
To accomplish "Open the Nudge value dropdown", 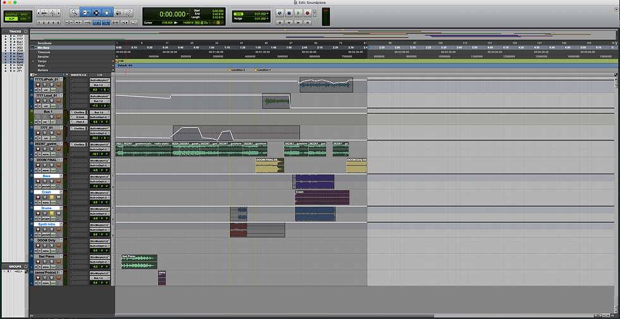I will tap(267, 18).
